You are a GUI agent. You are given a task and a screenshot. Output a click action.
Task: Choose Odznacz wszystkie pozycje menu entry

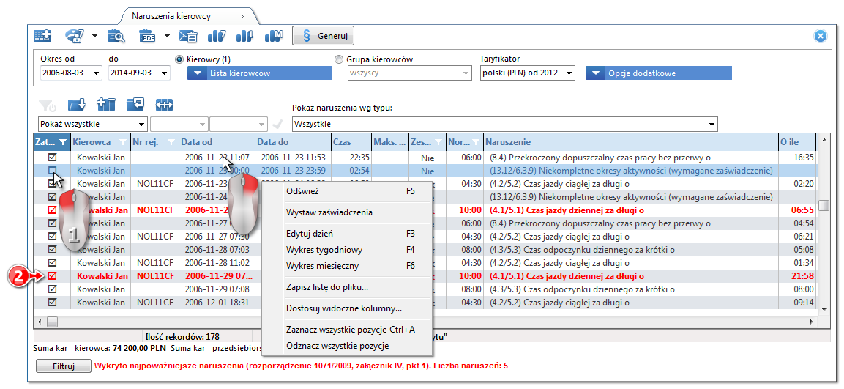347,346
